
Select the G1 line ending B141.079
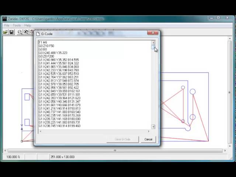[59, 105]
